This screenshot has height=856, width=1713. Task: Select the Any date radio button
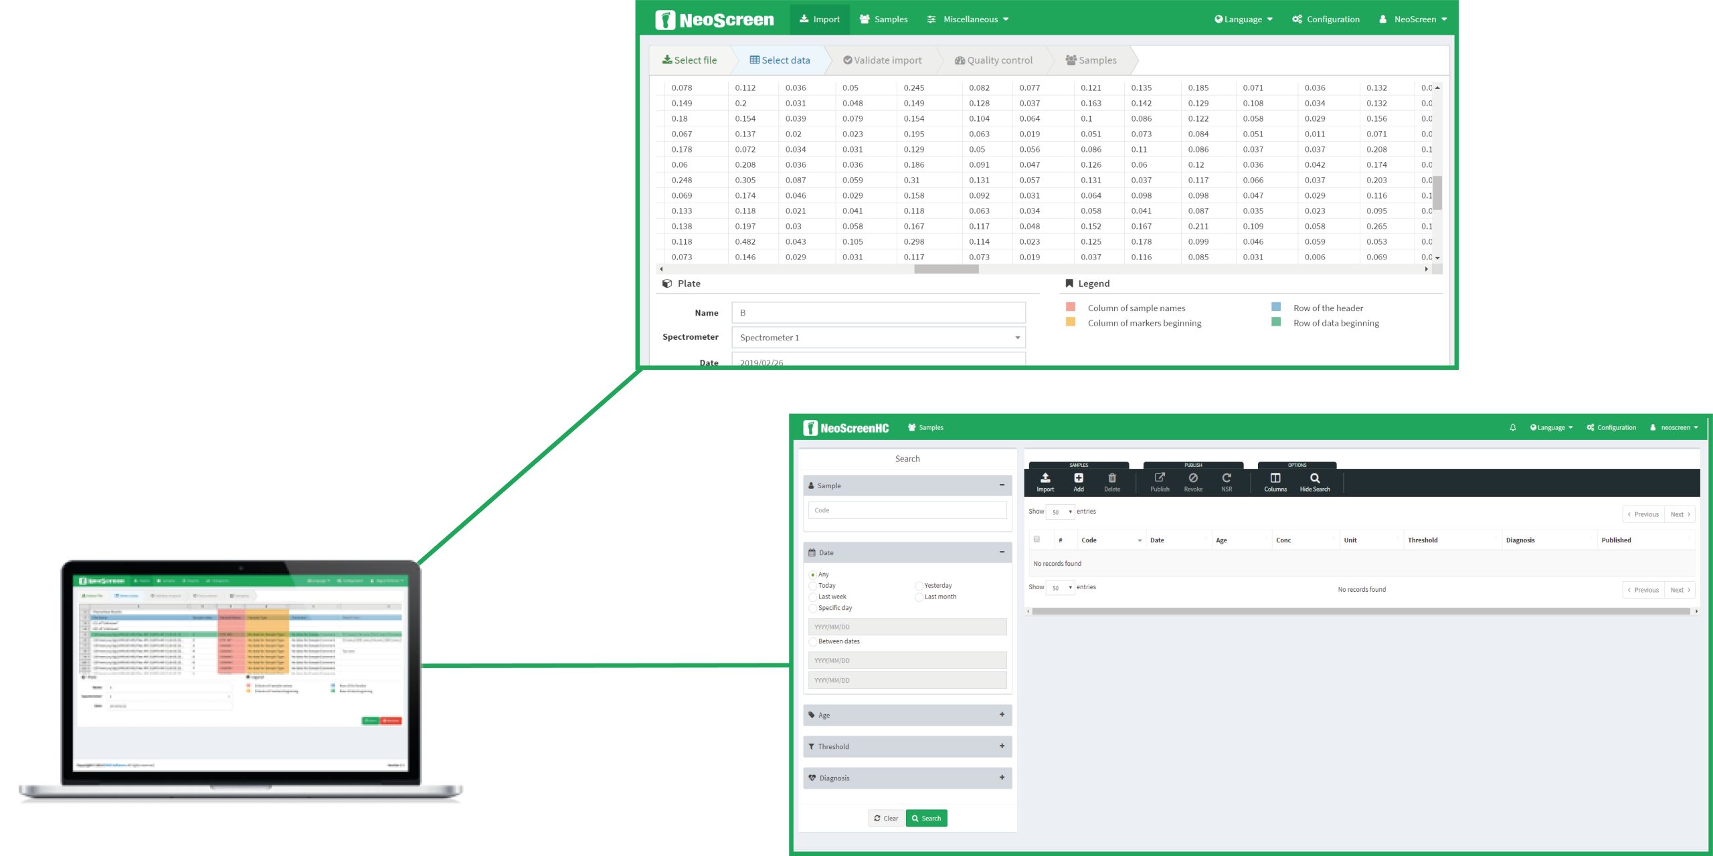point(812,575)
